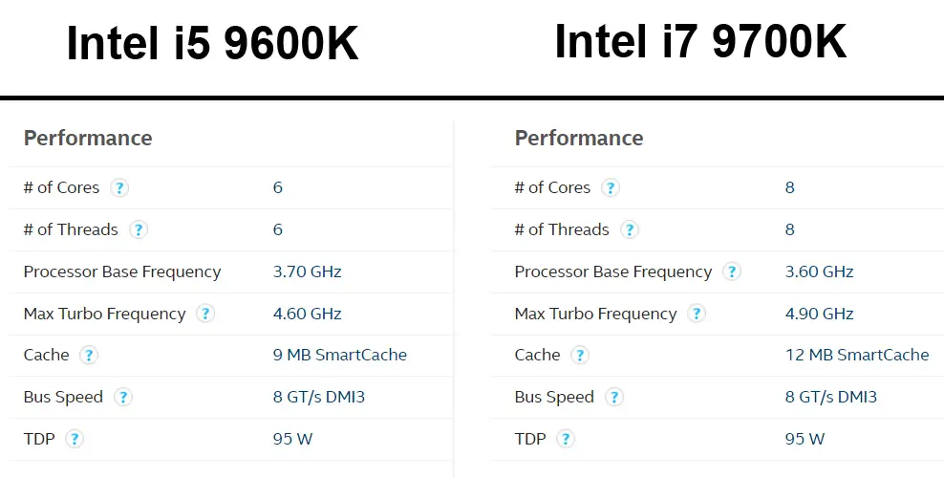This screenshot has width=944, height=478.
Task: Click the 12 MB SmartCache value
Action: (857, 356)
